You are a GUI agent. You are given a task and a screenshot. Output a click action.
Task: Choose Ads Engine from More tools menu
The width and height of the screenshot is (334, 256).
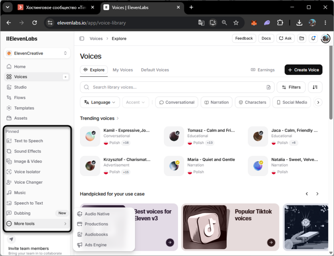pos(104,245)
